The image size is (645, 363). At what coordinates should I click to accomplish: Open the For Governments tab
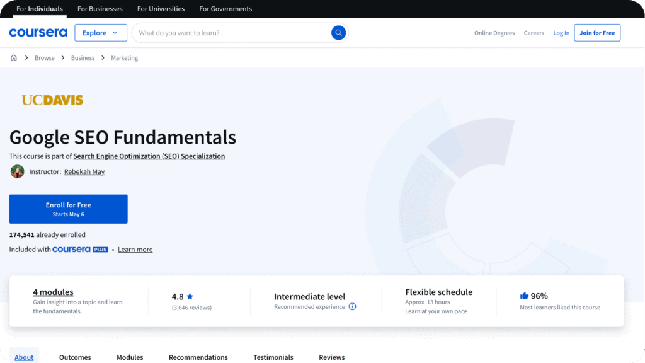pyautogui.click(x=225, y=9)
